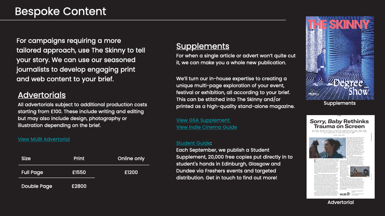This screenshot has width=385, height=216.
Task: Click The Skinny masthead on the magazine cover
Action: (x=338, y=25)
